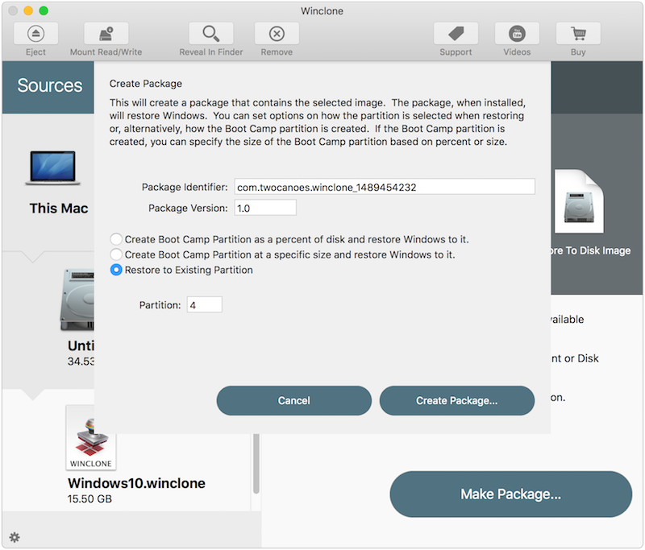Screen dimensions: 645x550
Task: Click the Package Version field
Action: (265, 208)
